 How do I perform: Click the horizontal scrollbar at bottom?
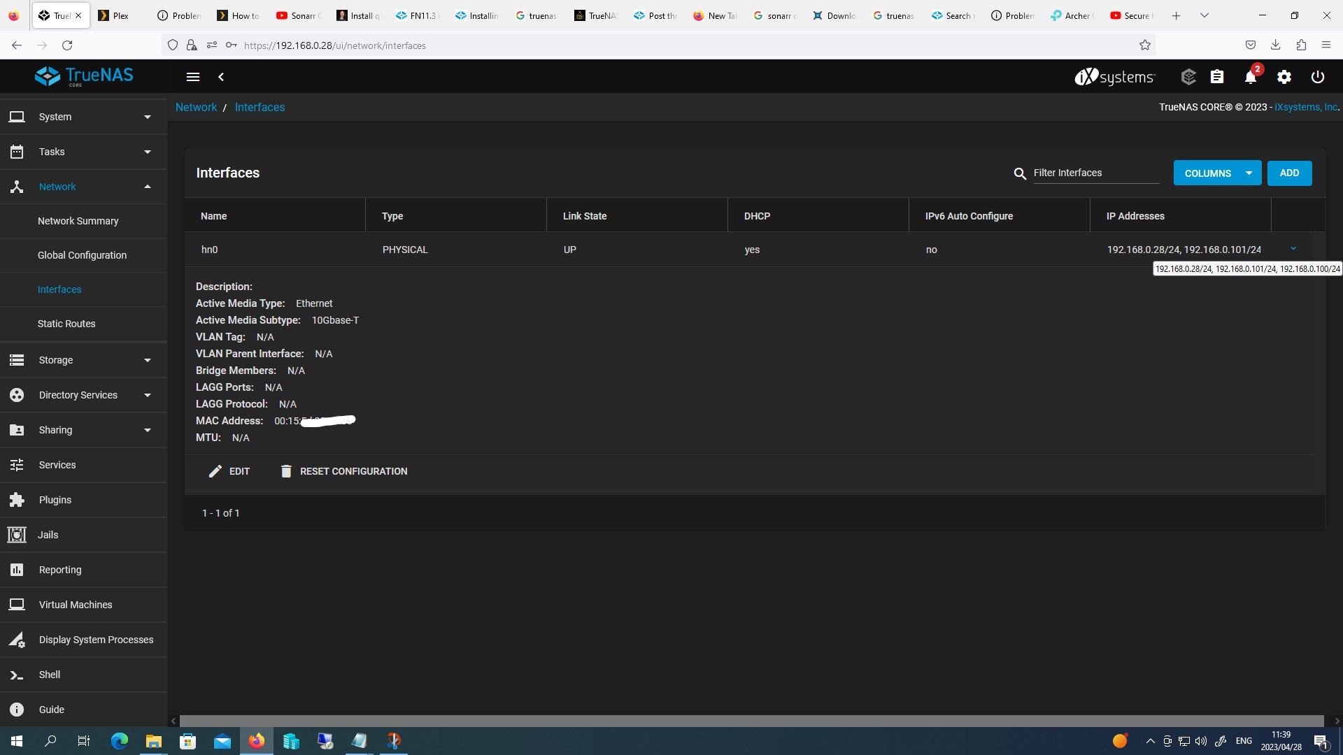click(751, 721)
